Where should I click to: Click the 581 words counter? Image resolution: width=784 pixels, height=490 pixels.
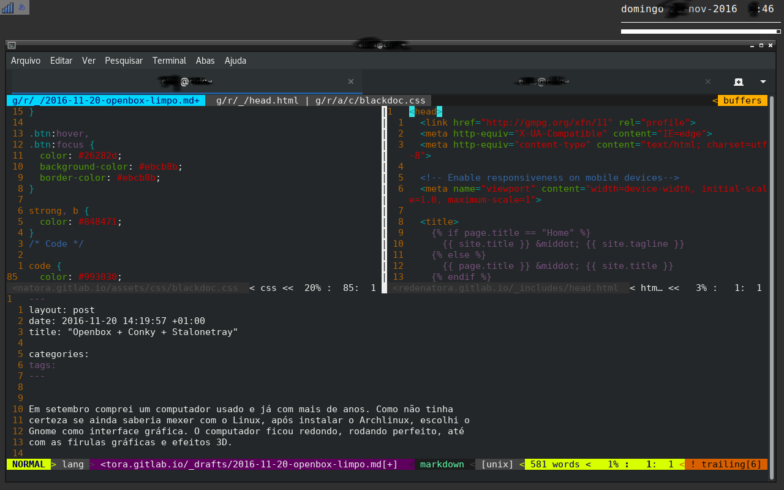(555, 464)
